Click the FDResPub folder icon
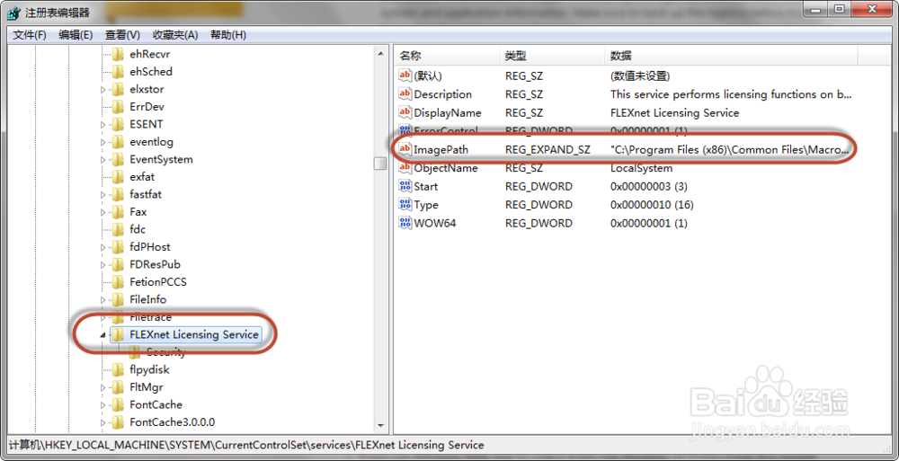The height and width of the screenshot is (461, 899). [118, 264]
